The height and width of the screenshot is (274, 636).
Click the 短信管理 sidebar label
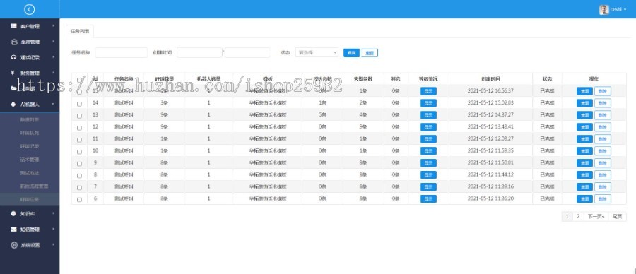(30, 230)
